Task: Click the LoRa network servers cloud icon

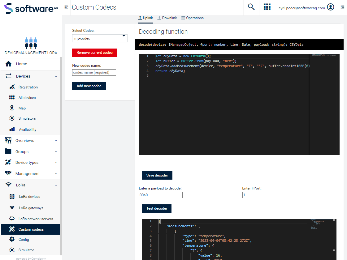Action: (12, 219)
